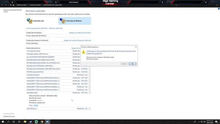Go back with the address bar arrow
Image resolution: width=220 pixels, height=124 pixels.
coord(2,5)
